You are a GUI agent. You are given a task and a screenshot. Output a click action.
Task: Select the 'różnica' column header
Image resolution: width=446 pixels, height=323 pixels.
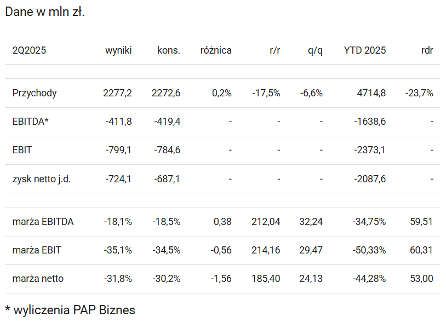coord(216,50)
